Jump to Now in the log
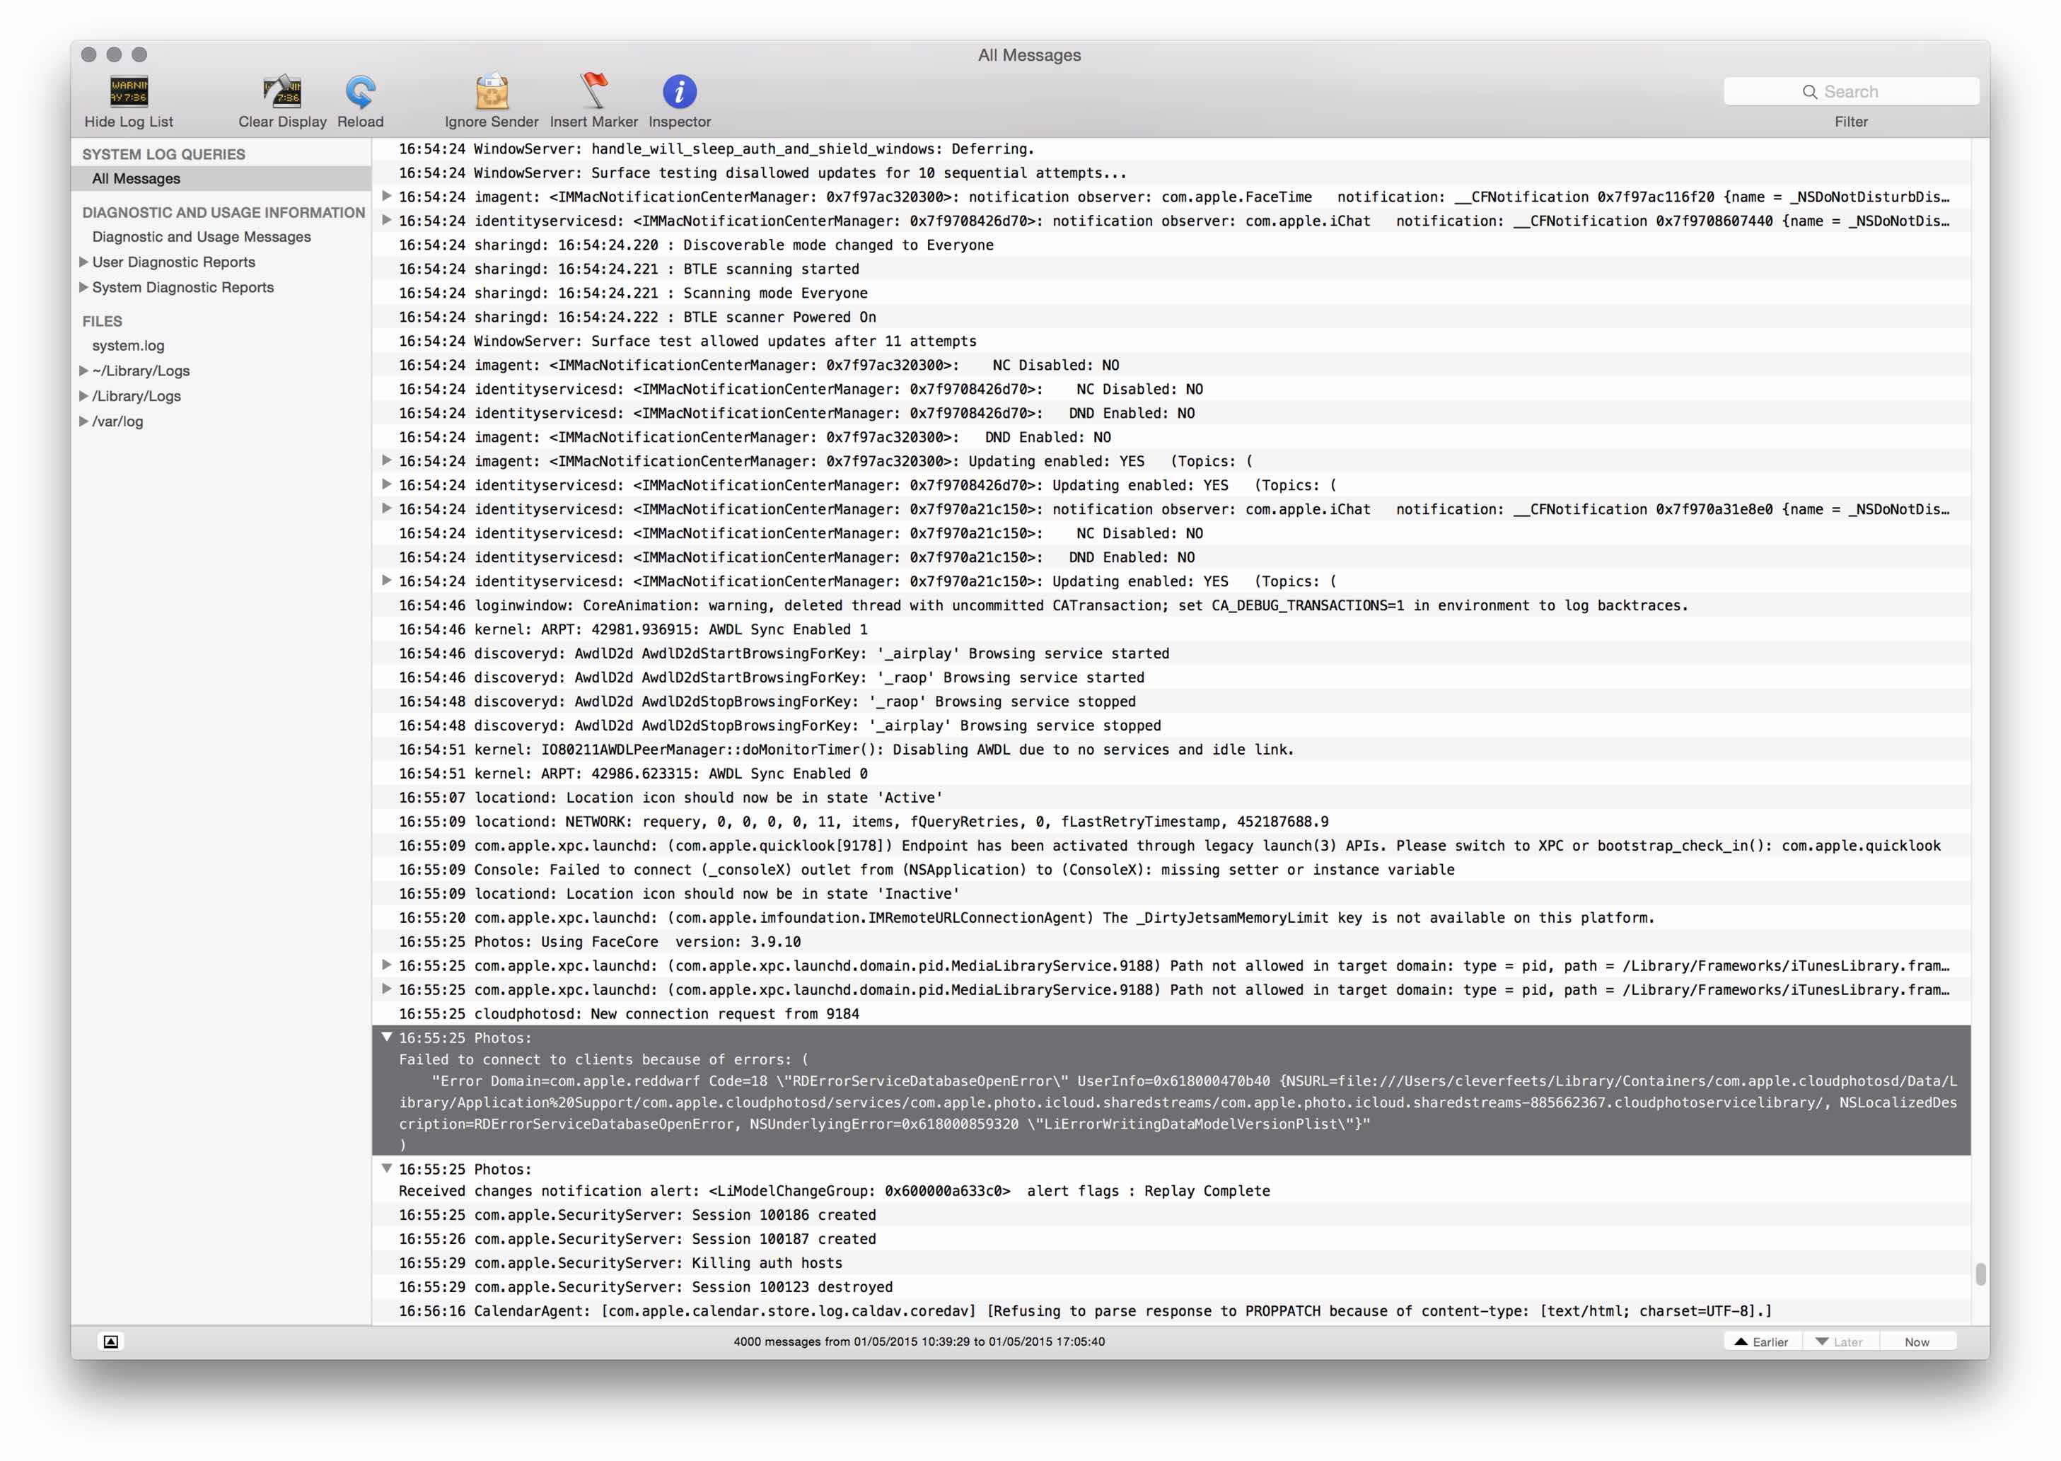The image size is (2061, 1461). [1916, 1341]
